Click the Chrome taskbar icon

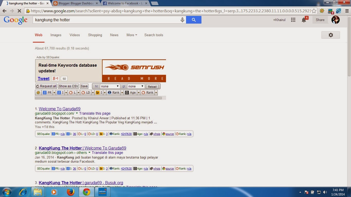(86, 192)
